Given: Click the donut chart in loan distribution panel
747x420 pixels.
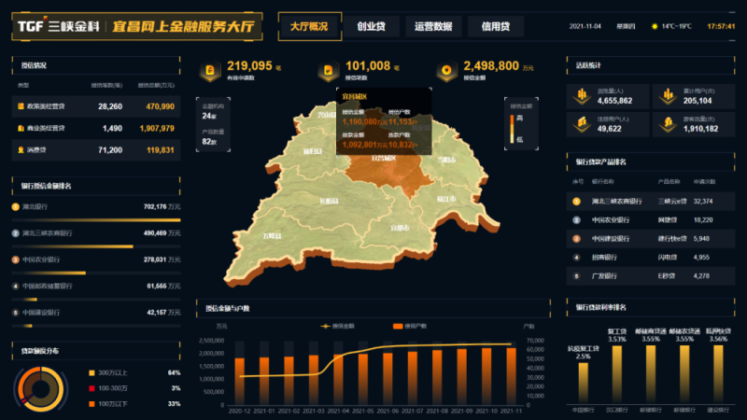Looking at the screenshot, I should pyautogui.click(x=40, y=388).
